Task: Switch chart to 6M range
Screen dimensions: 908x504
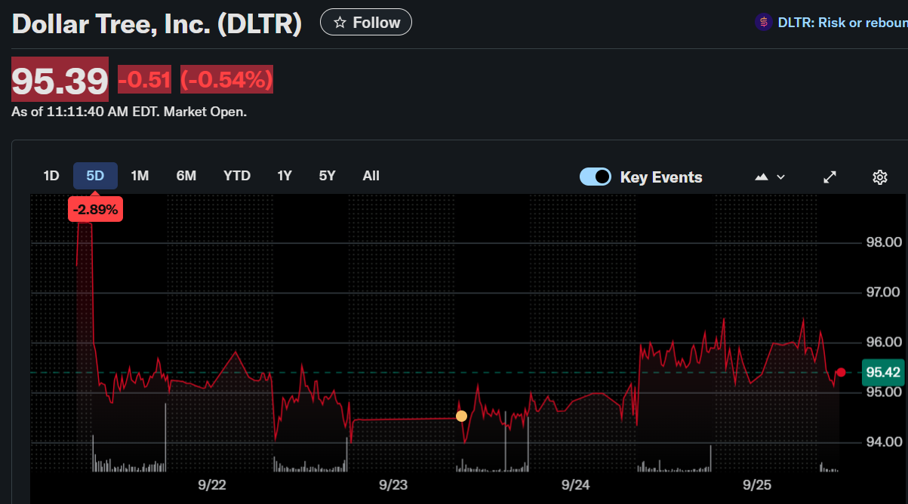Action: coord(186,176)
